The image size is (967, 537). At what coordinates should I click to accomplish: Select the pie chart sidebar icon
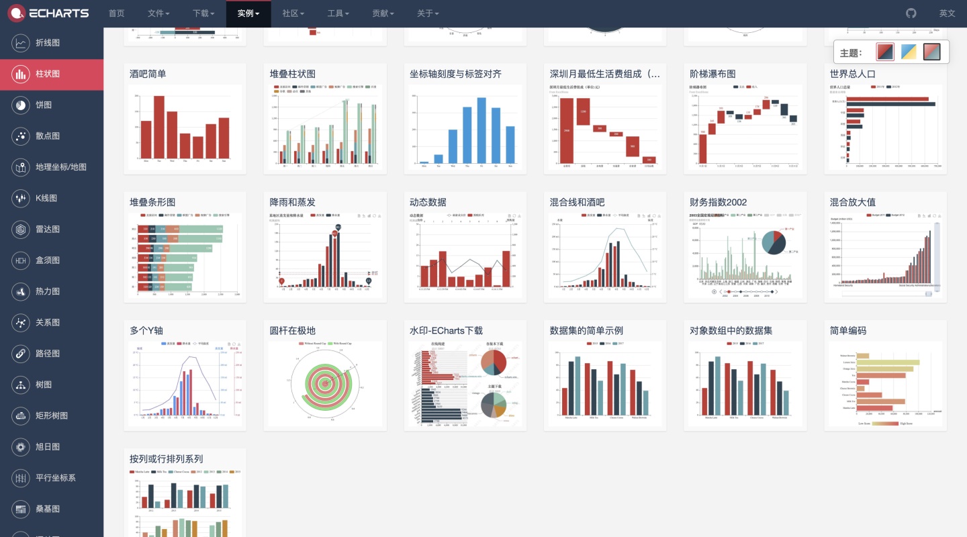point(21,105)
